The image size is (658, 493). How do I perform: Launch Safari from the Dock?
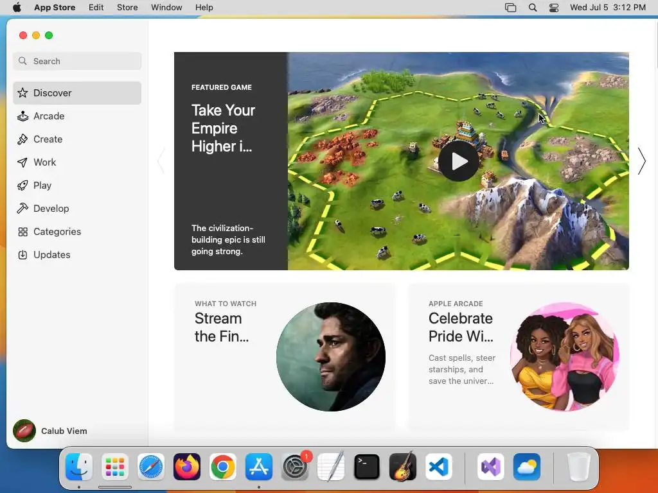pos(150,467)
